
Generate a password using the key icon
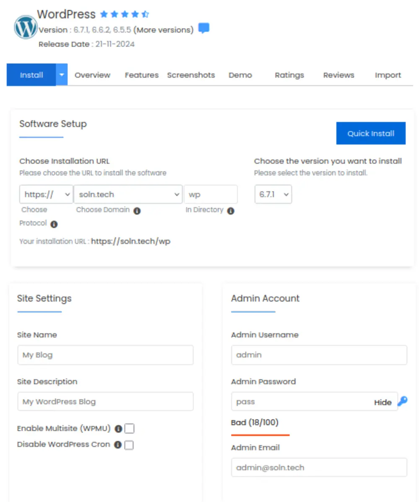point(402,401)
